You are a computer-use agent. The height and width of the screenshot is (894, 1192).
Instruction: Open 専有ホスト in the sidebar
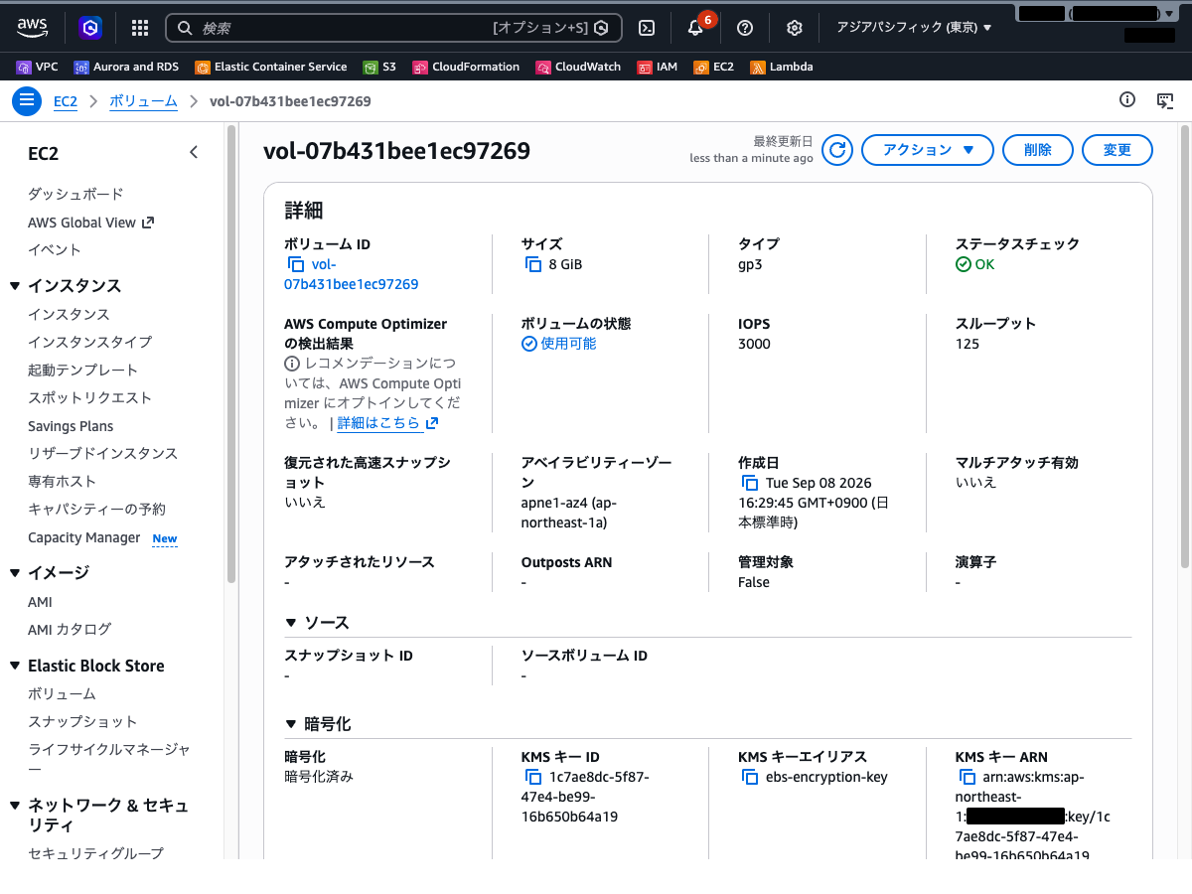coord(62,481)
